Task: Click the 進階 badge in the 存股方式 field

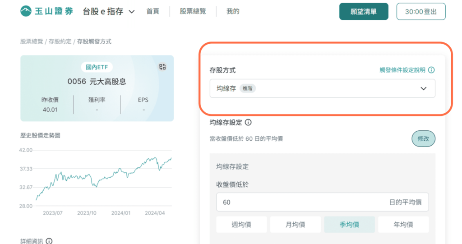Action: [248, 88]
